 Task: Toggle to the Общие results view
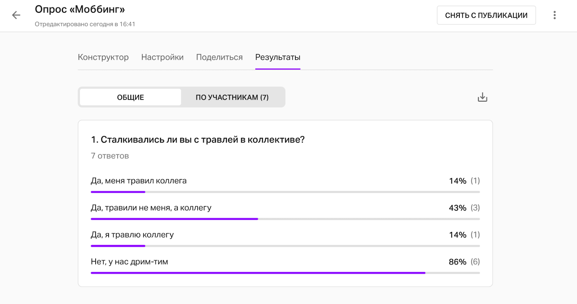pos(131,97)
